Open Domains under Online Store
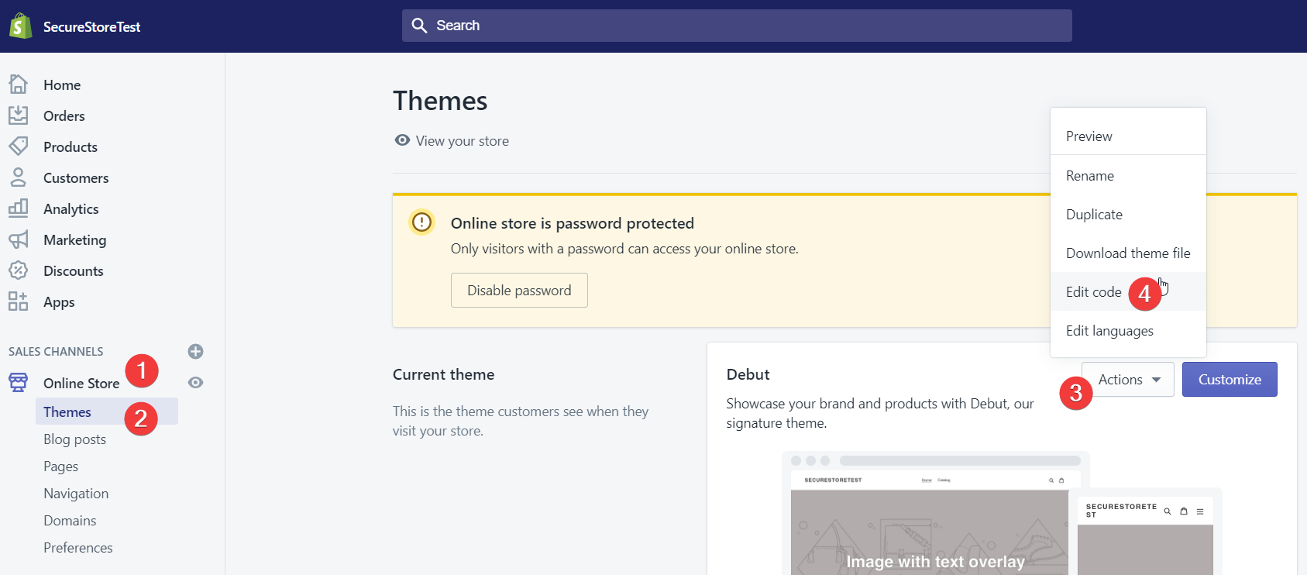 tap(70, 521)
